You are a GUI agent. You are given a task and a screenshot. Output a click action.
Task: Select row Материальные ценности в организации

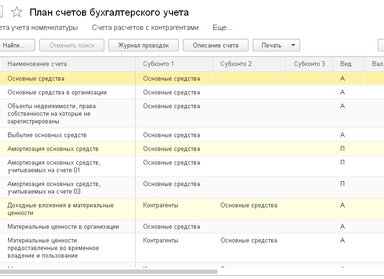click(x=192, y=226)
